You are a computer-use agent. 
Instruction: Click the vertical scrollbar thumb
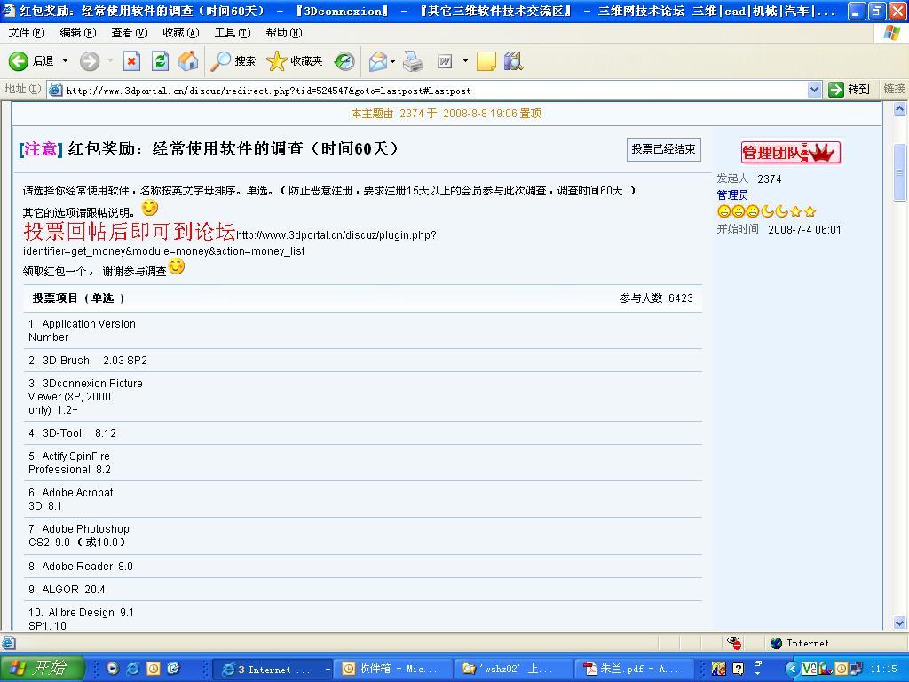click(x=899, y=171)
